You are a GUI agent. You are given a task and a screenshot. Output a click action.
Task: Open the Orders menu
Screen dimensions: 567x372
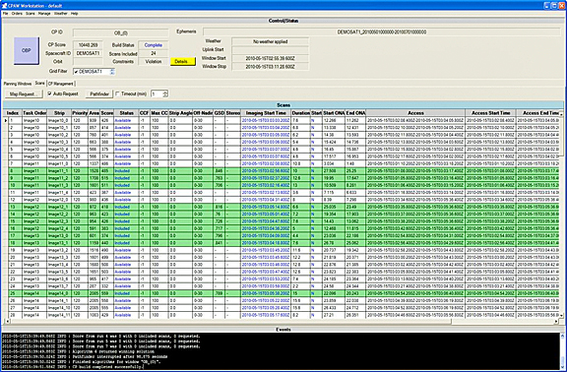pyautogui.click(x=17, y=14)
